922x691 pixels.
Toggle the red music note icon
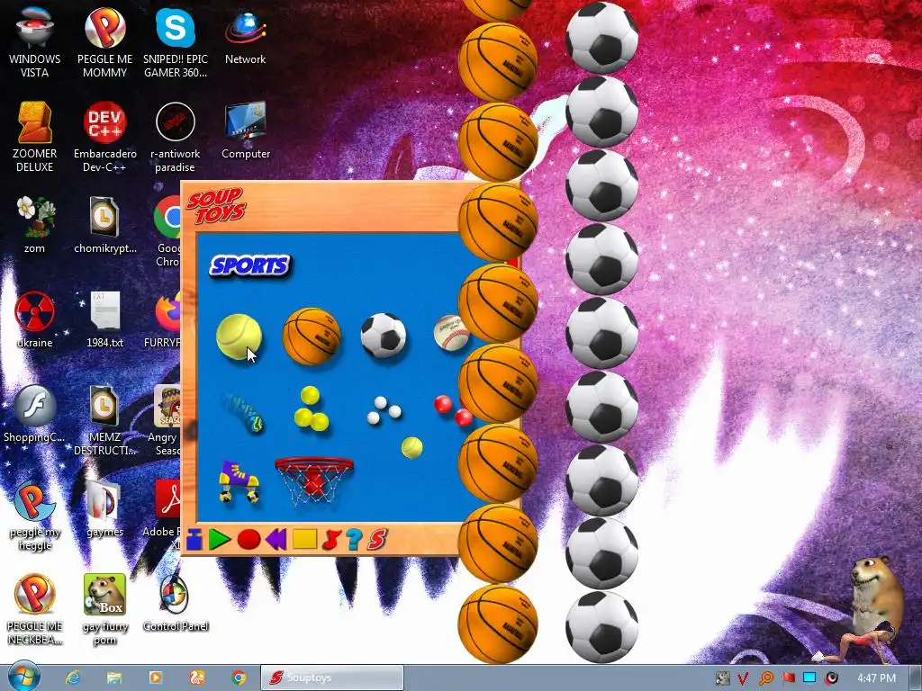(x=331, y=539)
